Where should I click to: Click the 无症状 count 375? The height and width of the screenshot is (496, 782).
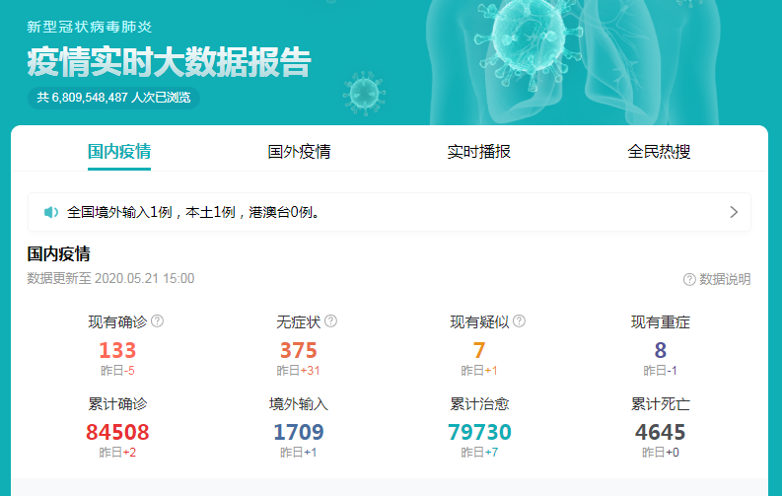point(299,350)
